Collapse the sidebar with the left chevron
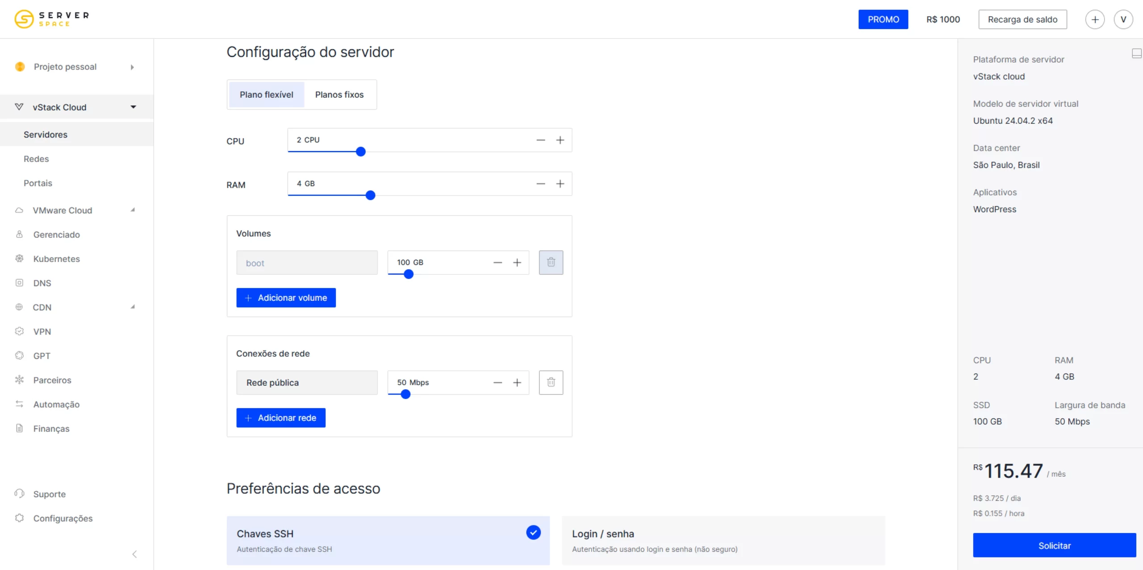The height and width of the screenshot is (570, 1143). (134, 554)
